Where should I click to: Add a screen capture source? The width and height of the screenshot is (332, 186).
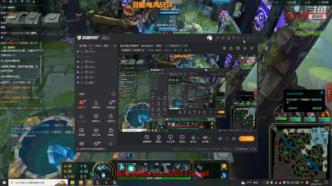[147, 139]
